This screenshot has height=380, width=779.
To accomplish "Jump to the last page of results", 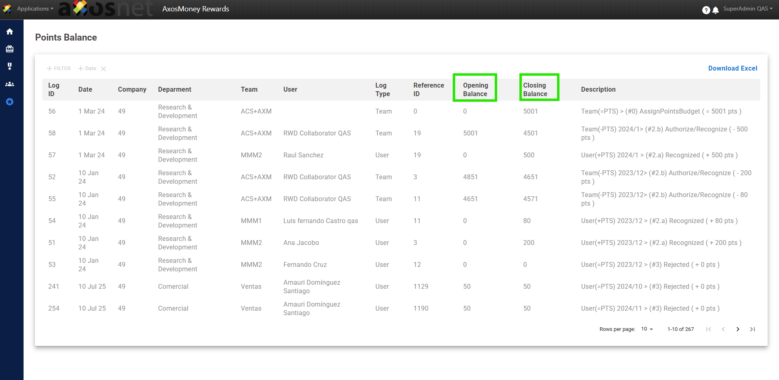I will 752,329.
